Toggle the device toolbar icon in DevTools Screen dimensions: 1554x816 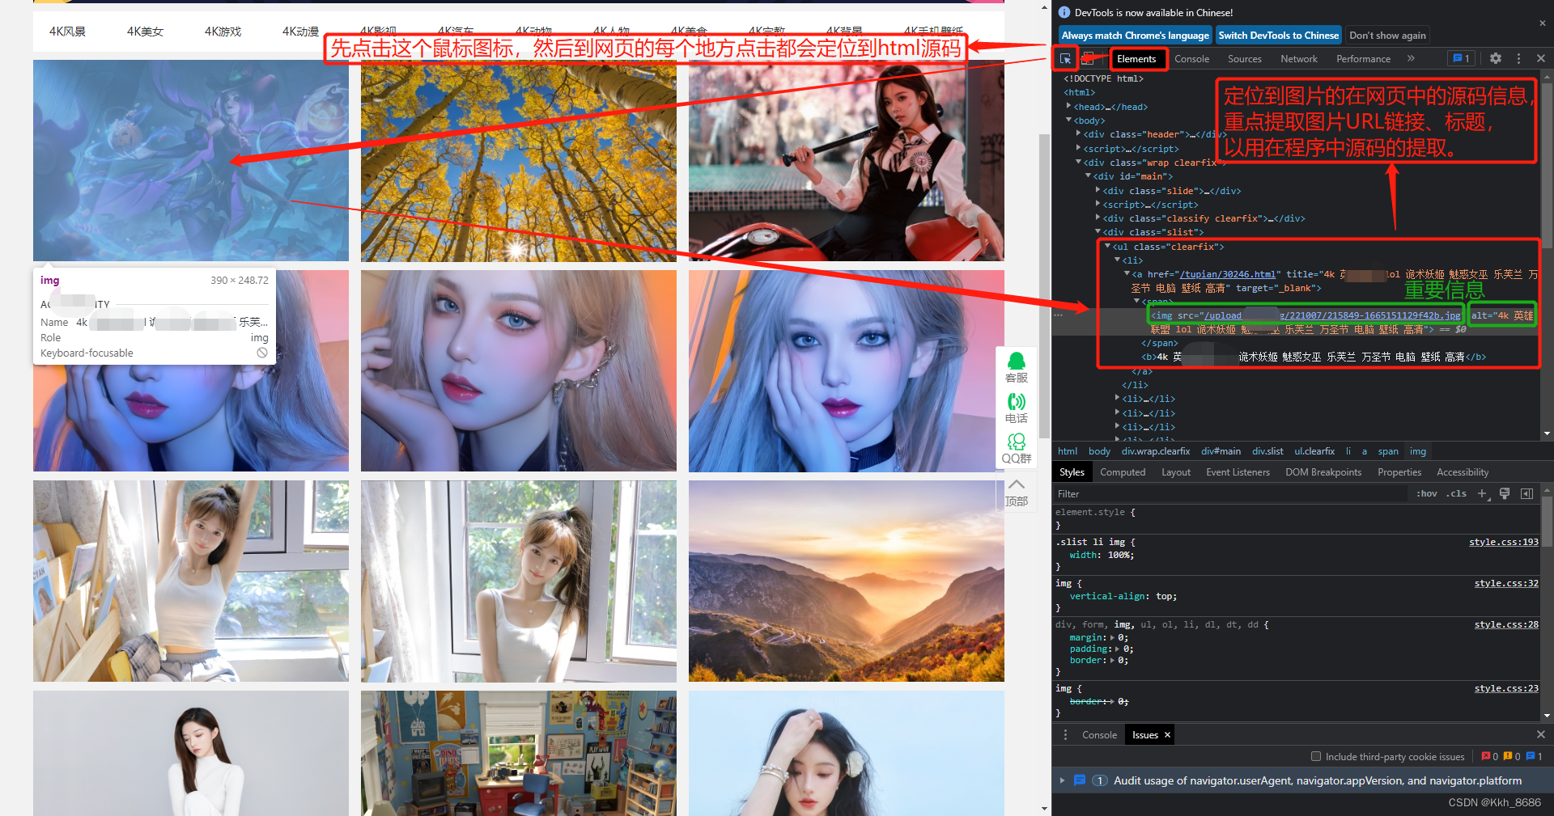(1089, 59)
